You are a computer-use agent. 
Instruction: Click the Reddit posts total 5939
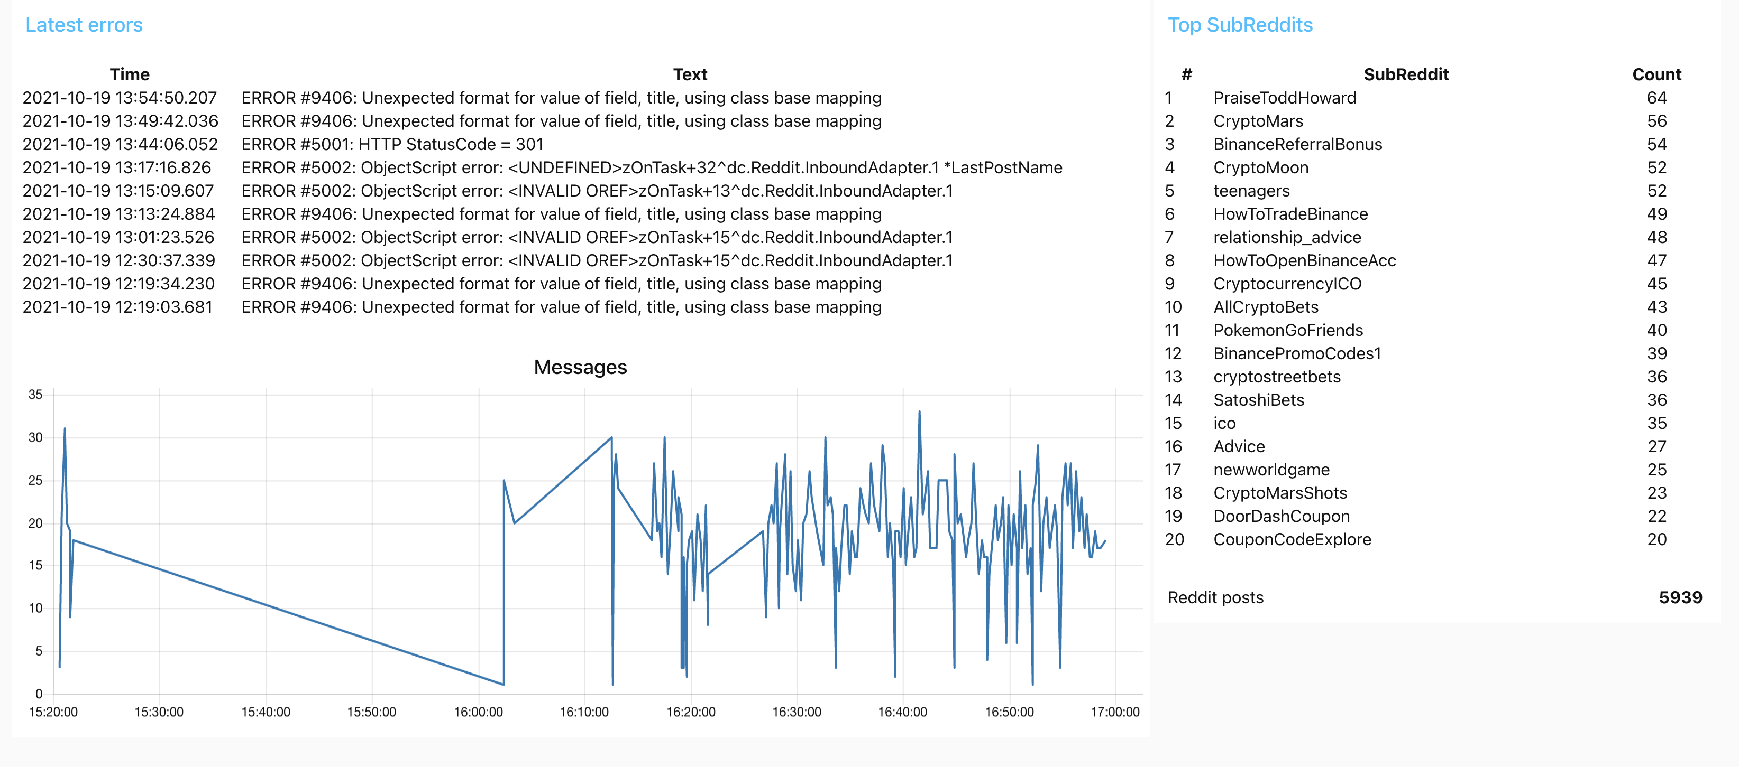coord(1680,597)
